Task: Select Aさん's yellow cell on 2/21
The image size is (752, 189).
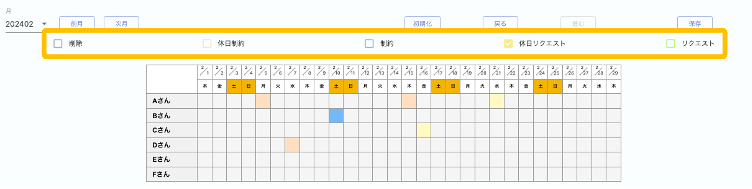Action: tap(496, 101)
